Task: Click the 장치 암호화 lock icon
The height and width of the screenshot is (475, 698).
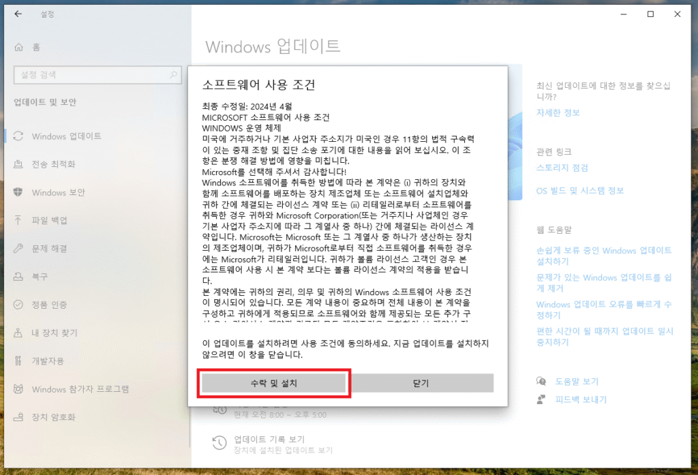Action: coord(18,417)
